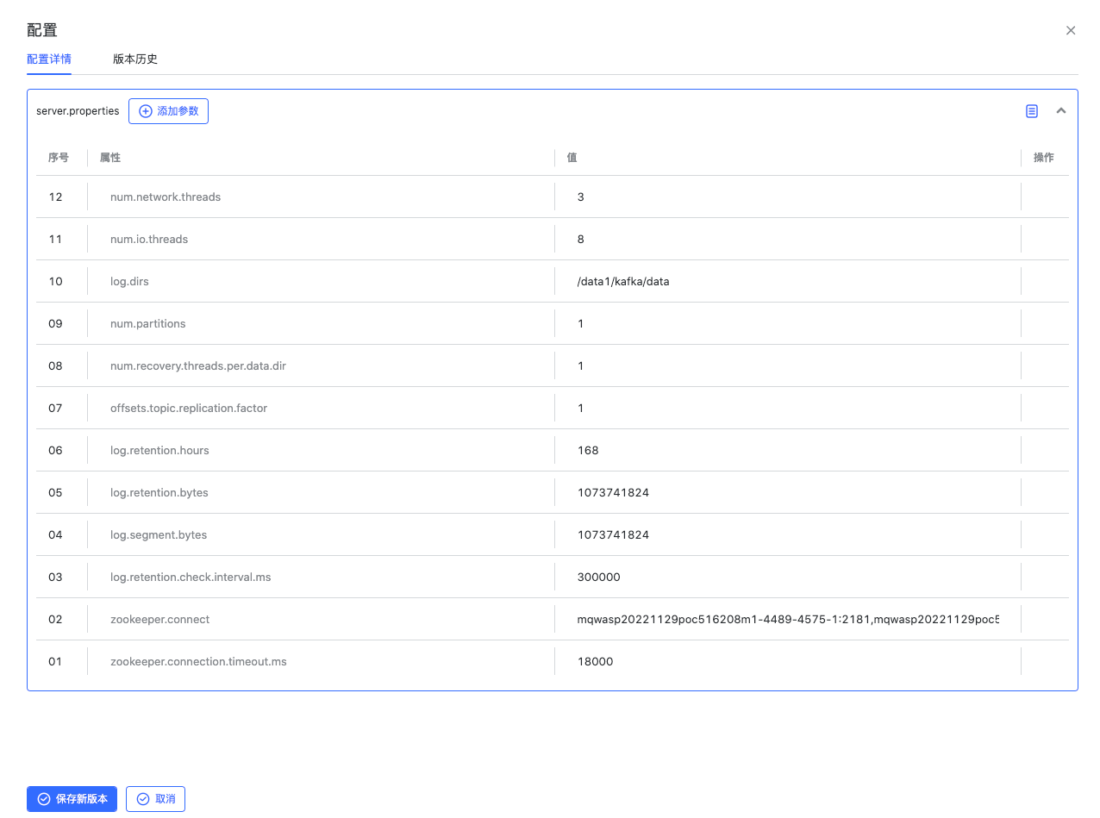
Task: Click the zookeeper.connect mqwasp value
Action: [x=788, y=620]
